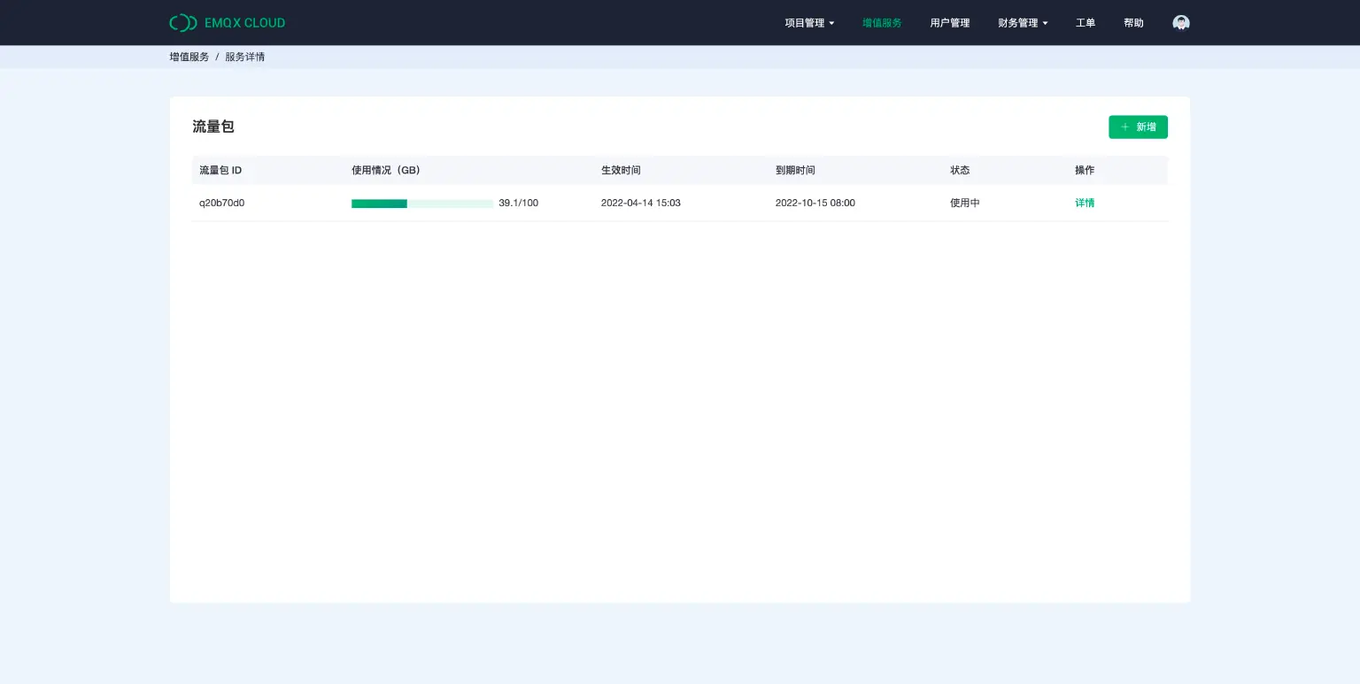This screenshot has height=684, width=1360.
Task: Click the 流量包 section title
Action: point(213,127)
